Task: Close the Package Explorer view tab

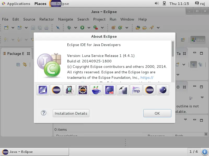Action: (28, 54)
